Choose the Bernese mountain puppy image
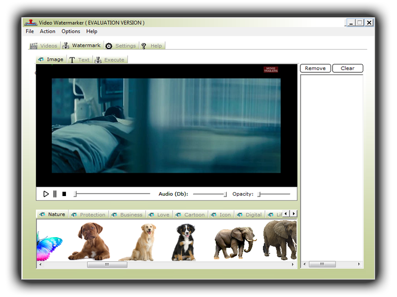 coord(184,242)
